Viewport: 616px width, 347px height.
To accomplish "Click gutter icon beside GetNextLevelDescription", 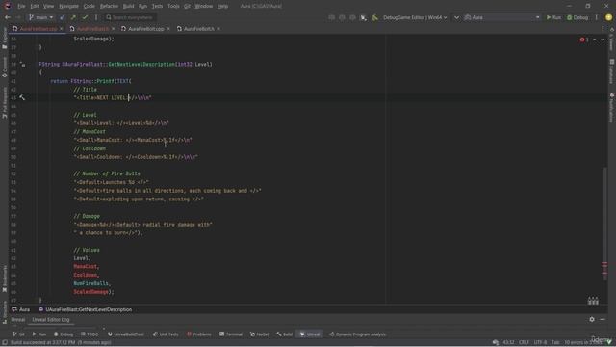I will pyautogui.click(x=22, y=65).
